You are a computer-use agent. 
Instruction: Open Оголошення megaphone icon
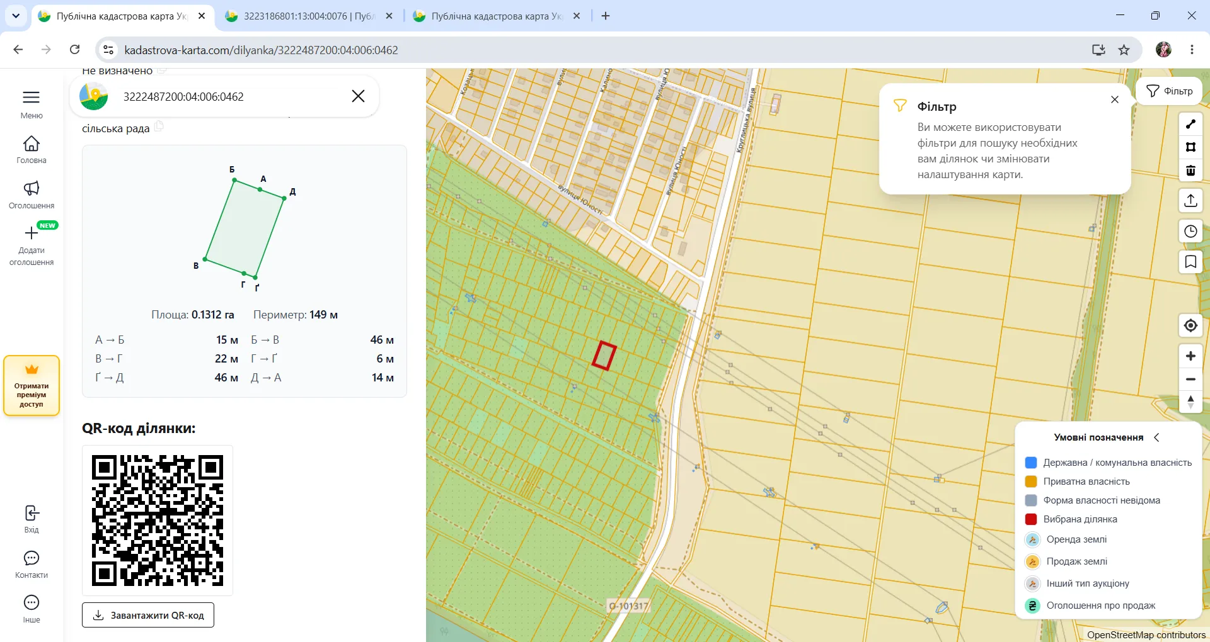coord(31,188)
